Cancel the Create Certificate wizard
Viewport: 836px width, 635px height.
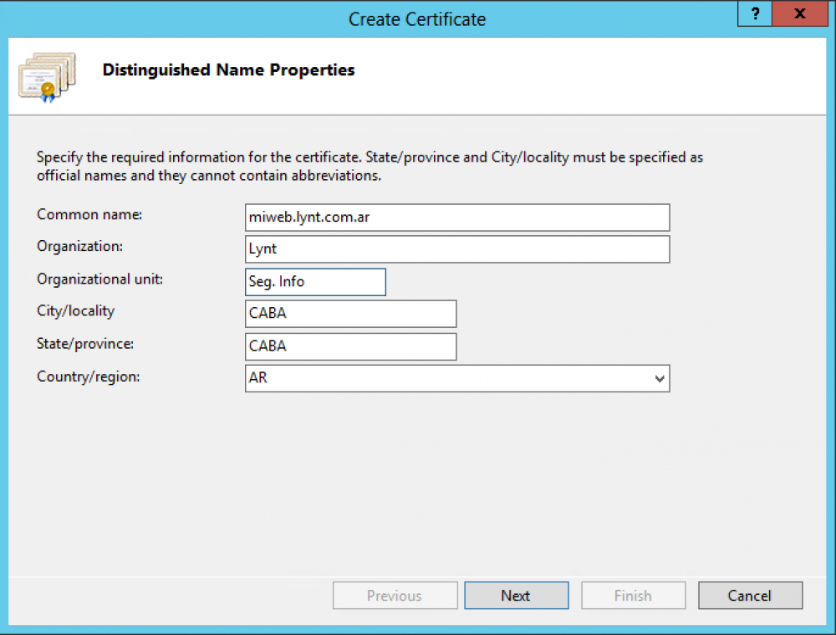(x=750, y=596)
